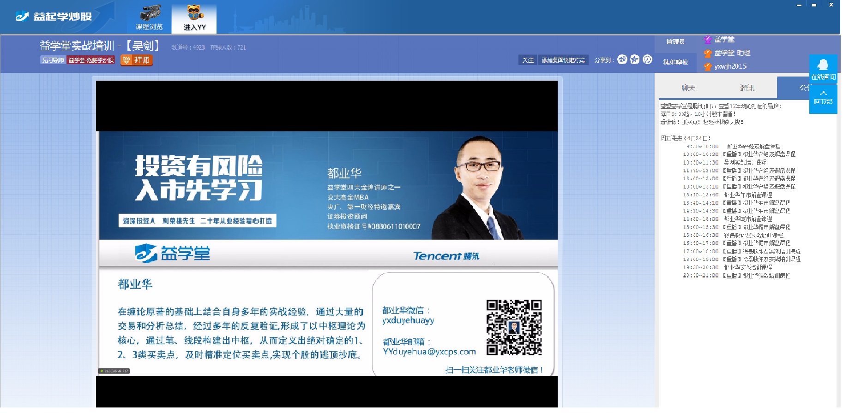
Task: Click the orange avatar next to yxwjh2015
Action: click(708, 66)
